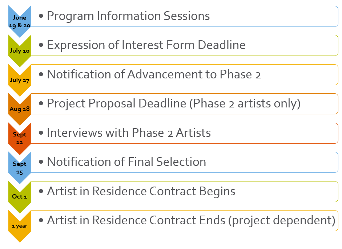Click Artist in Residence Contract Begins text
Viewport: 342px width, 249px height.
(141, 191)
